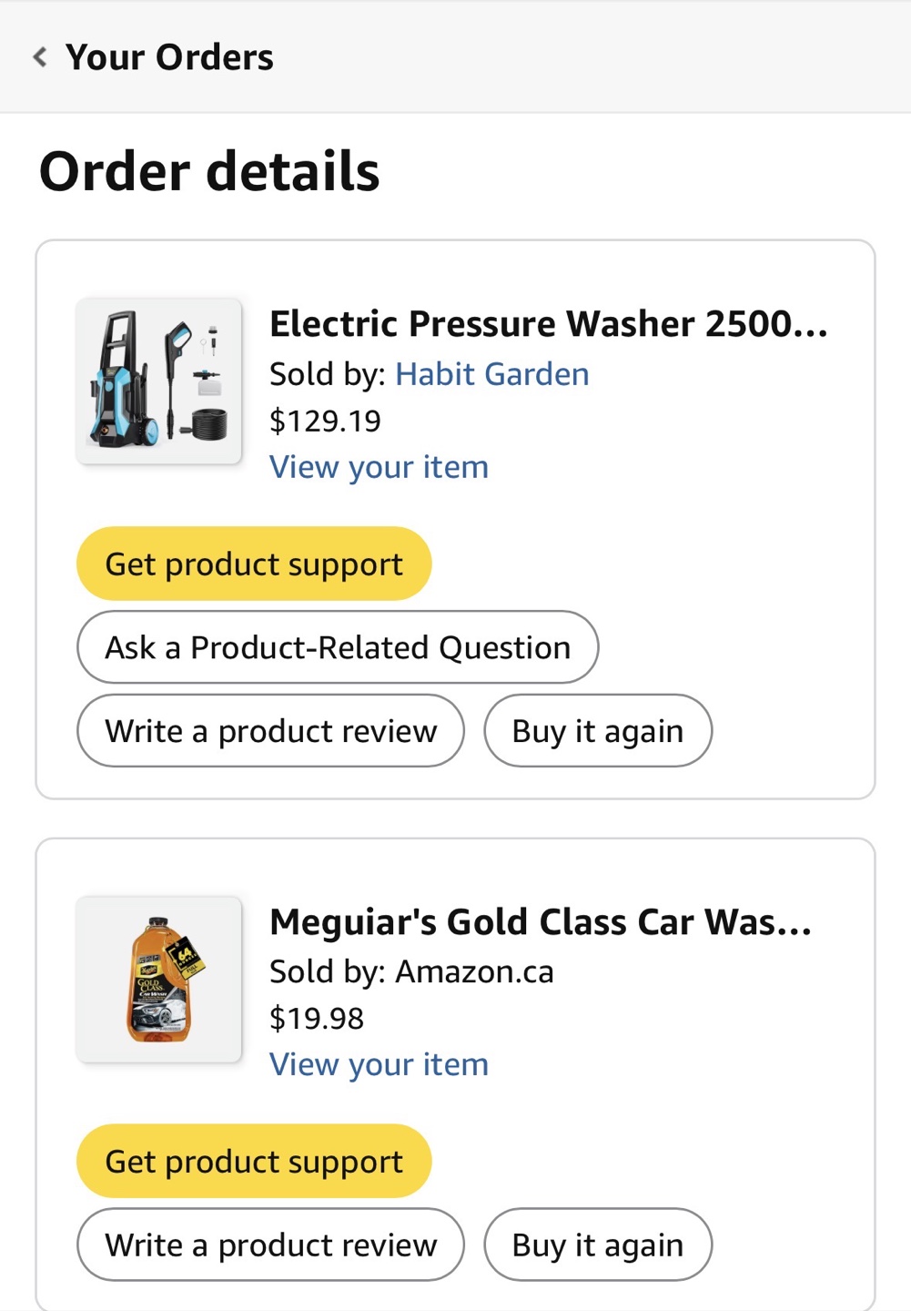Tap the Sold by Amazon.ca text
Viewport: 911px width, 1311px height.
(411, 971)
